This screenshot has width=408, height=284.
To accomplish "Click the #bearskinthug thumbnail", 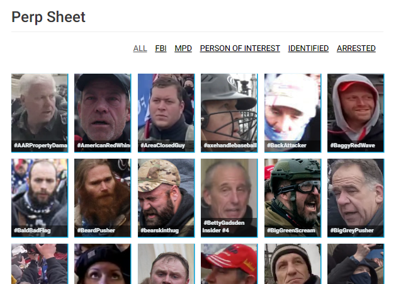I will point(166,198).
